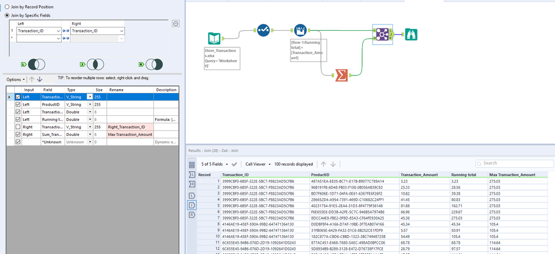Click the record 8 row number
Image resolution: width=555 pixels, height=254 pixels.
click(209, 223)
